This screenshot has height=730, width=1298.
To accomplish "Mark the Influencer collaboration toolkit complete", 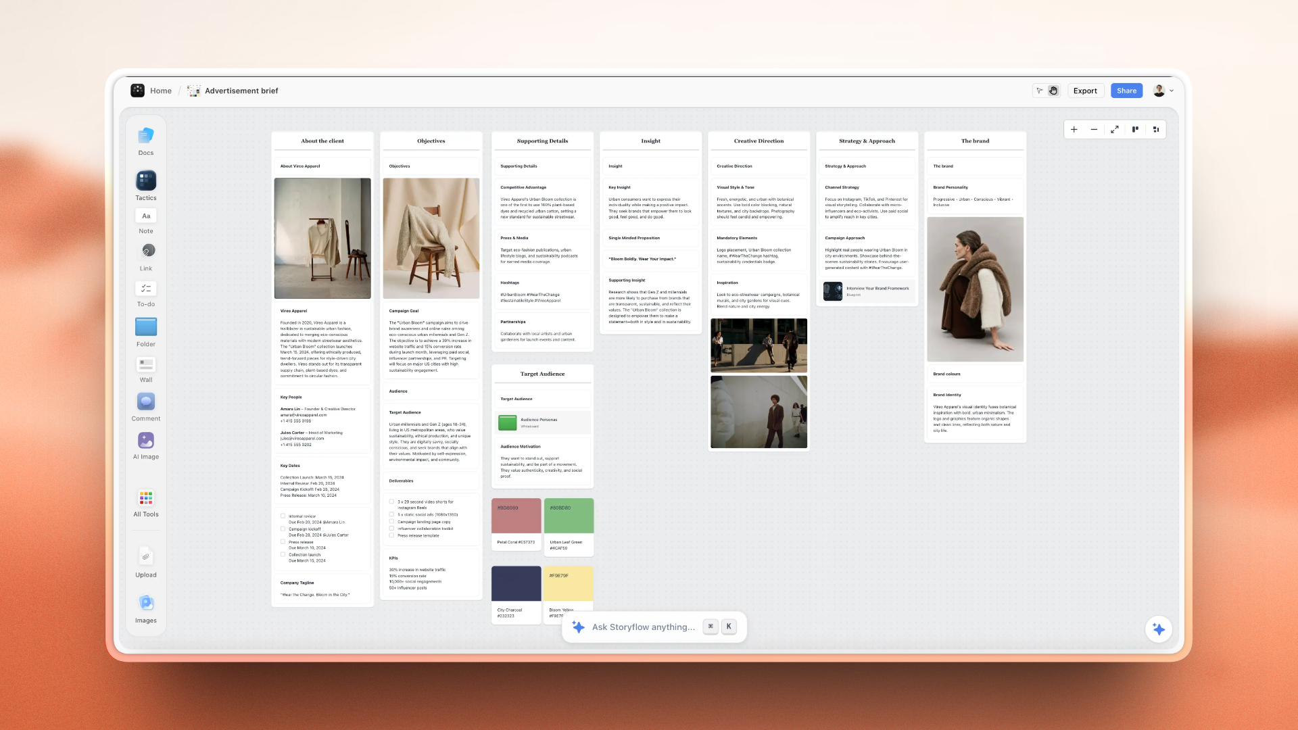I will click(x=392, y=529).
